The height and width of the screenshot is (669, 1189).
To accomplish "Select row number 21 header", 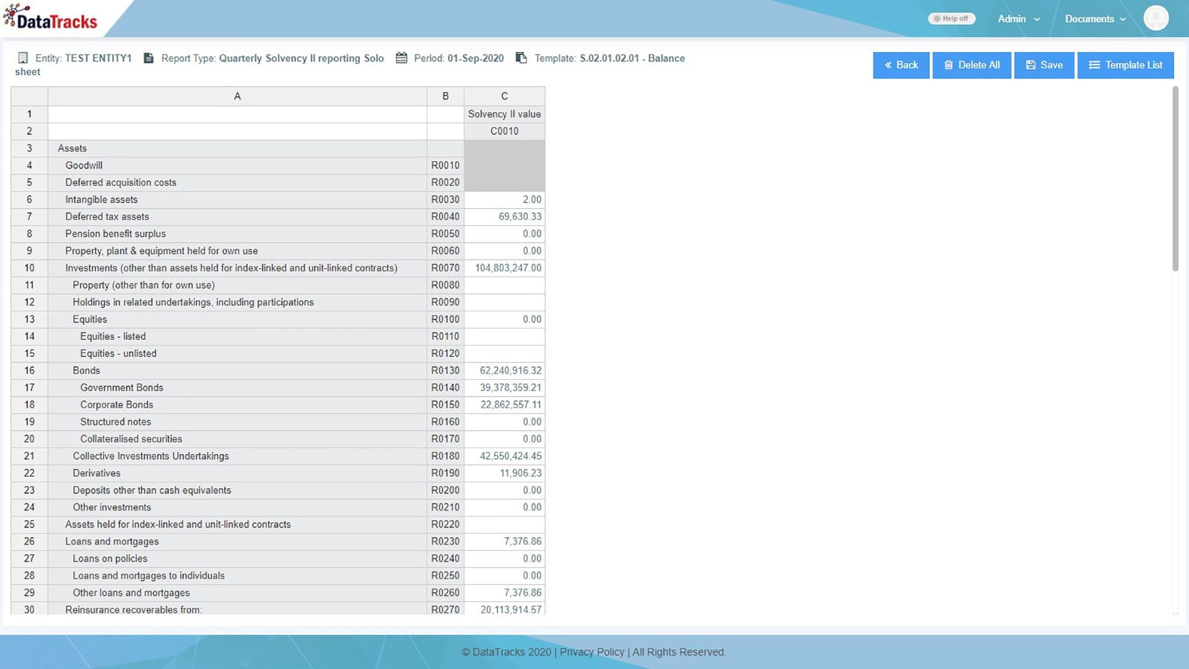I will point(29,456).
